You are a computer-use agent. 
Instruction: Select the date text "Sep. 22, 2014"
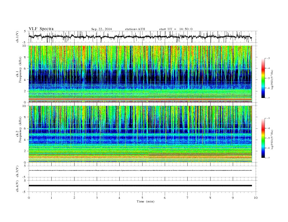click(101, 29)
